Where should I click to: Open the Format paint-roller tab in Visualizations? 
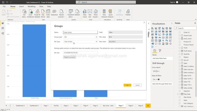tap(160, 51)
